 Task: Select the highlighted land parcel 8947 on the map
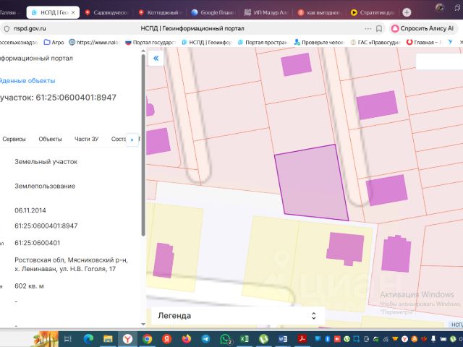click(312, 182)
